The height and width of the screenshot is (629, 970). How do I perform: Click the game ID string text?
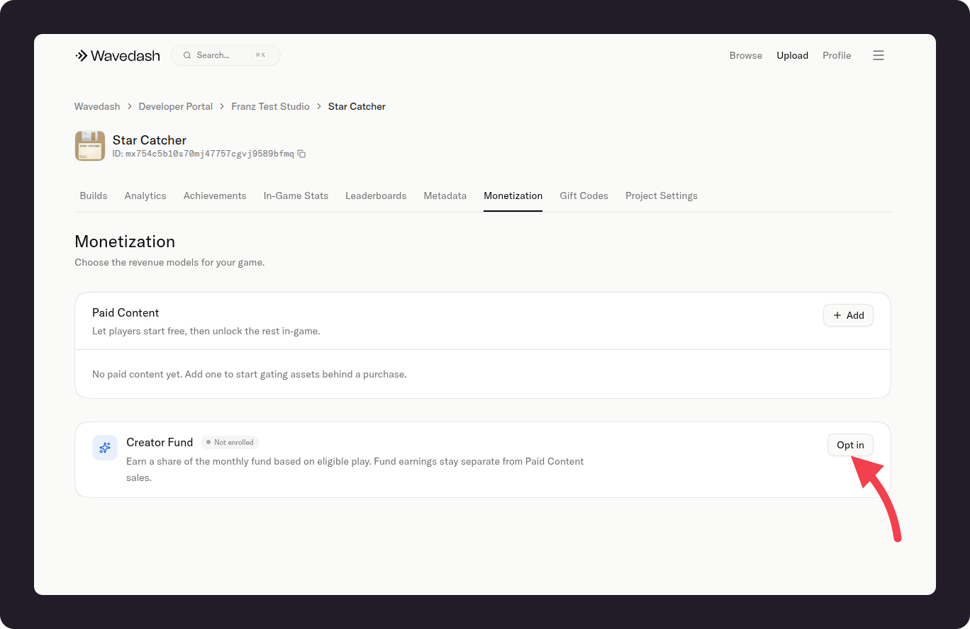(210, 154)
